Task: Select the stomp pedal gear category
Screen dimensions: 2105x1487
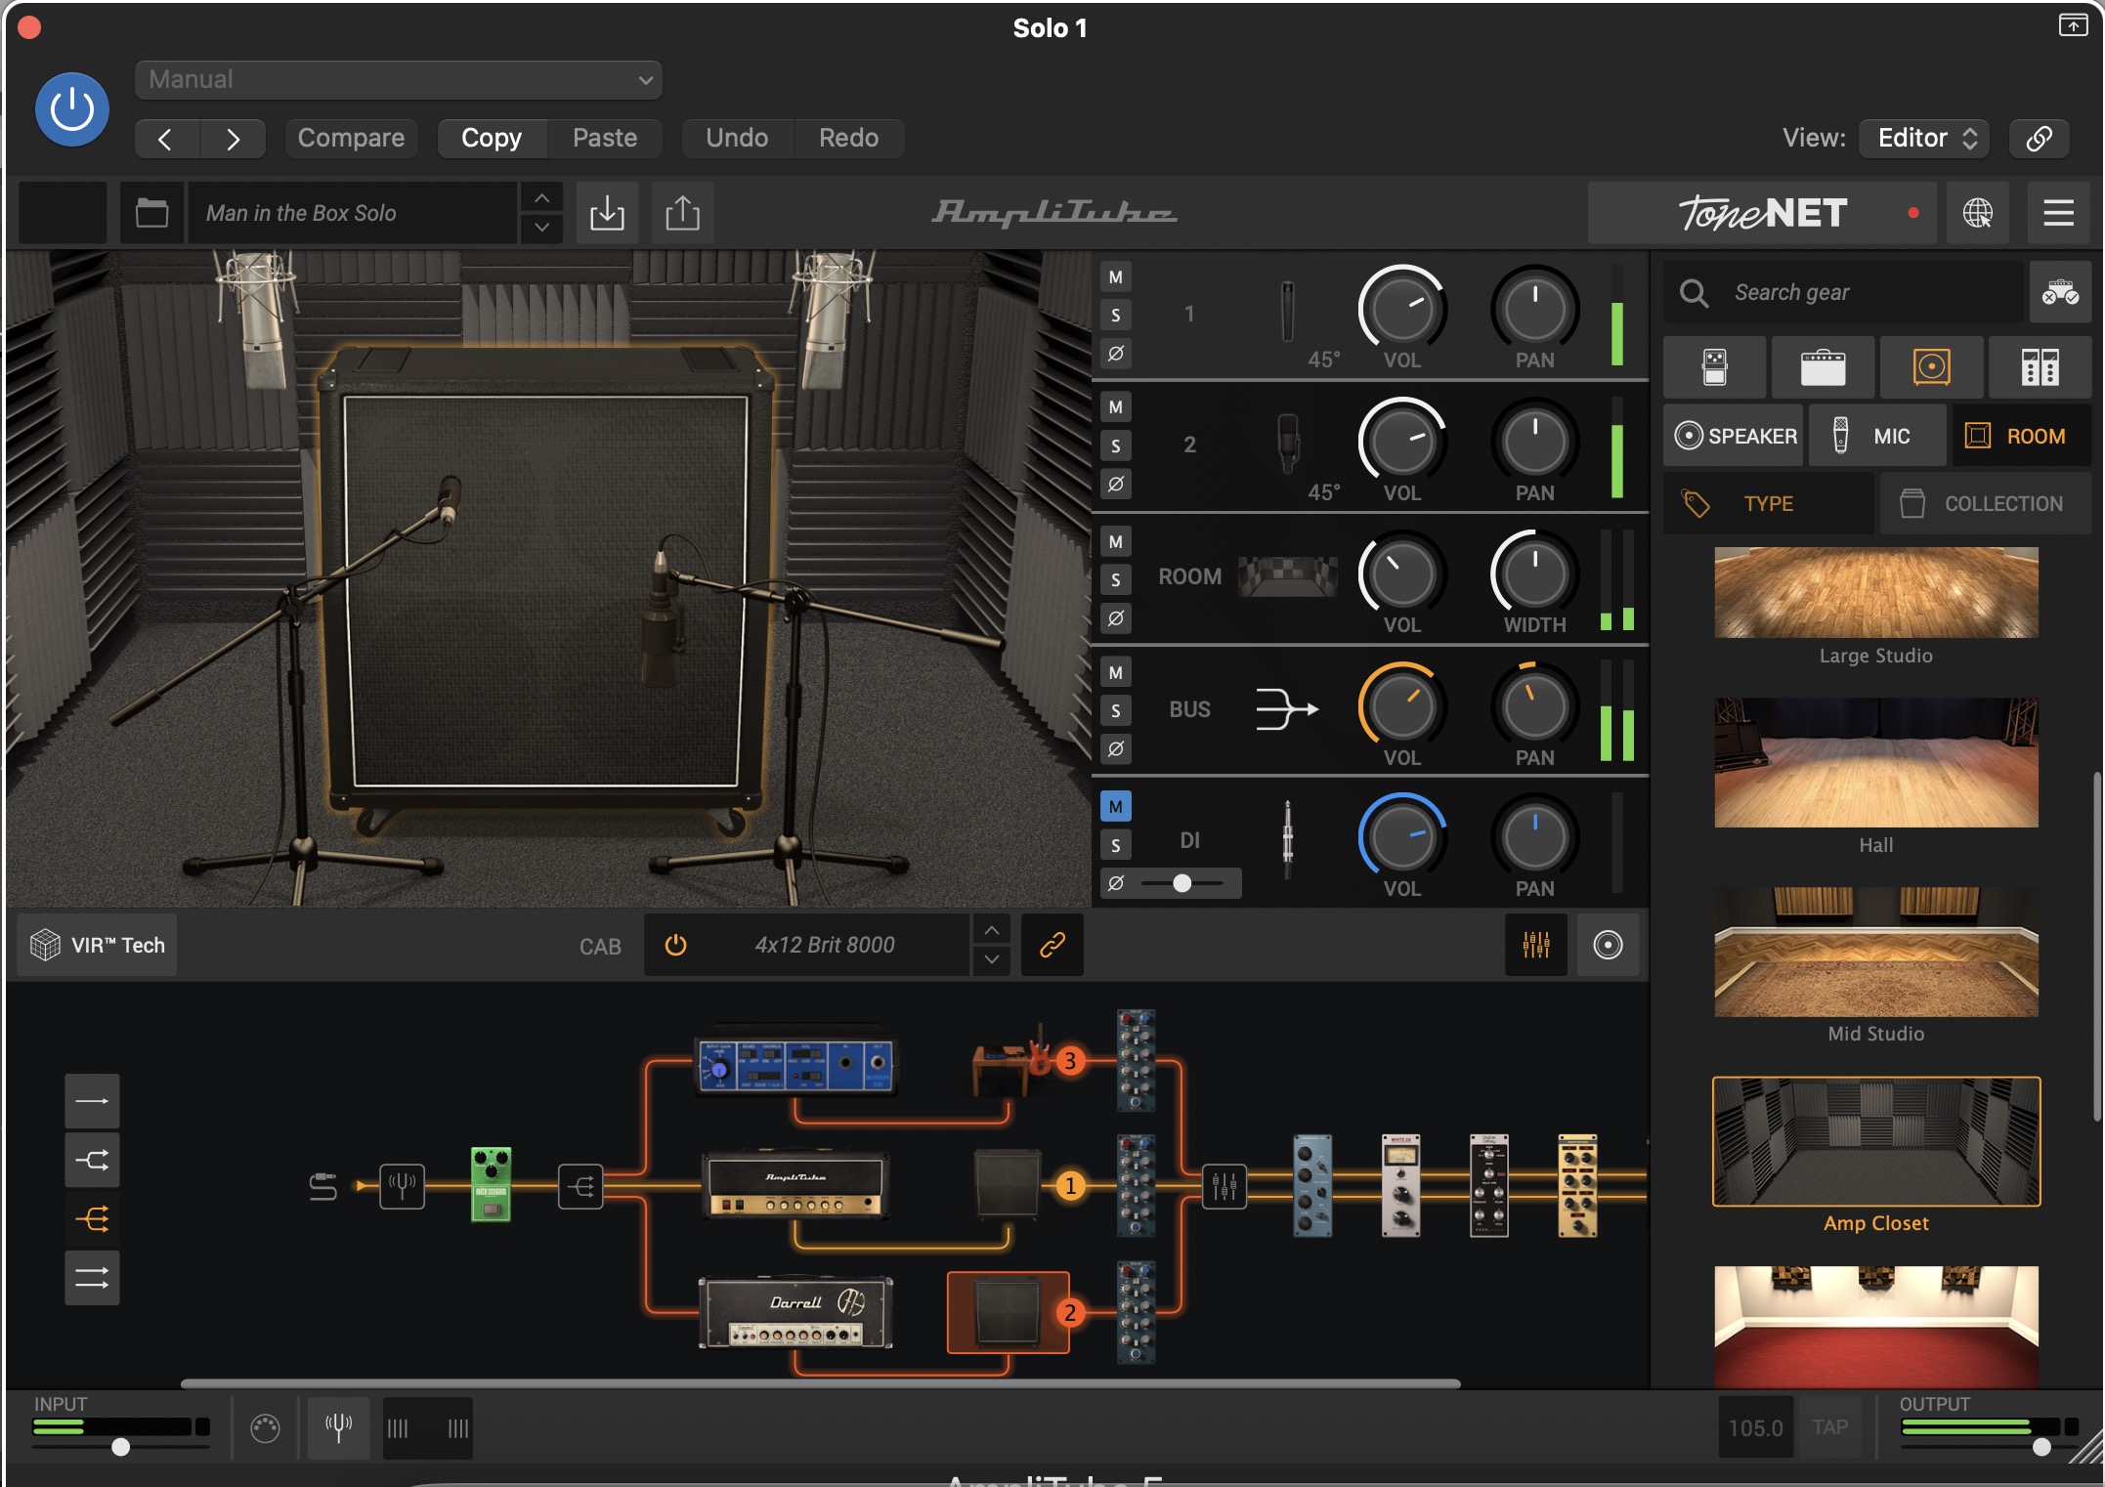Action: point(1715,368)
